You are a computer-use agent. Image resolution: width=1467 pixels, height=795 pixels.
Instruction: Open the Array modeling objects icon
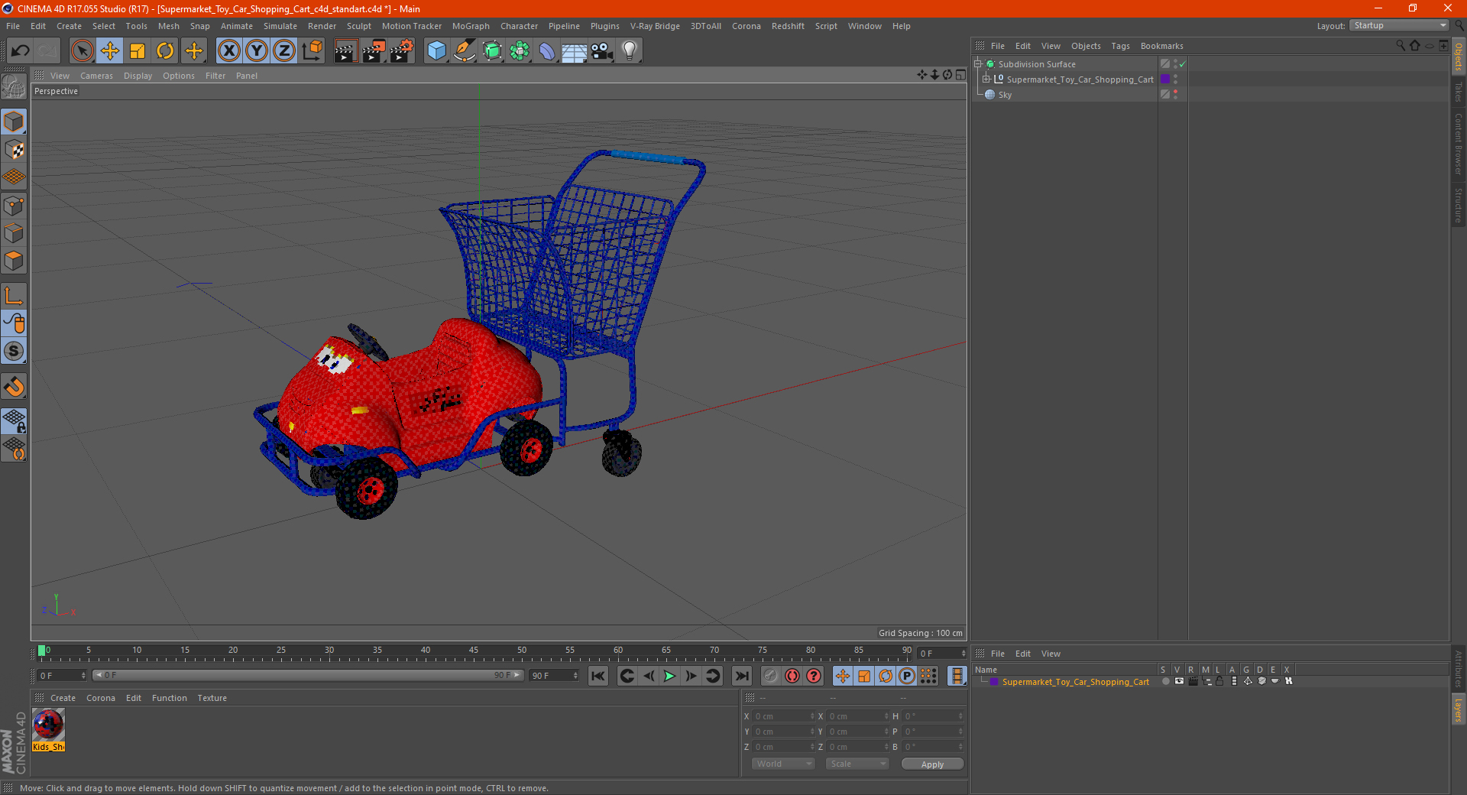(520, 51)
